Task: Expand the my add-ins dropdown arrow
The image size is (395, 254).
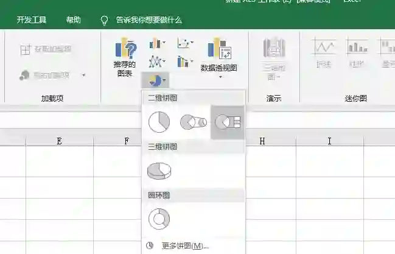Action: (x=83, y=75)
